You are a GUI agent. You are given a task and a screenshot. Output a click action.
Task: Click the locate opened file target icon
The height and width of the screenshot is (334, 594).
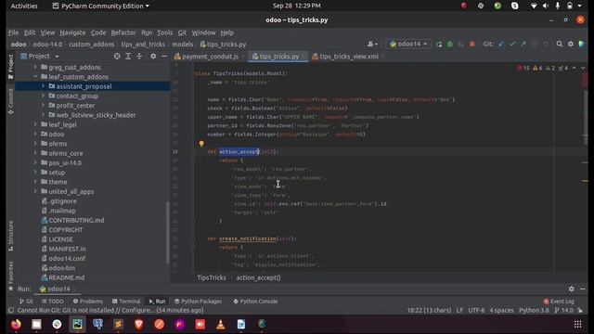click(x=117, y=56)
